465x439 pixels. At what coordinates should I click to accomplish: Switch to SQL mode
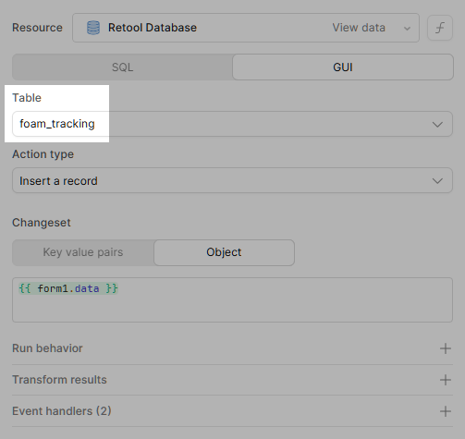point(122,67)
